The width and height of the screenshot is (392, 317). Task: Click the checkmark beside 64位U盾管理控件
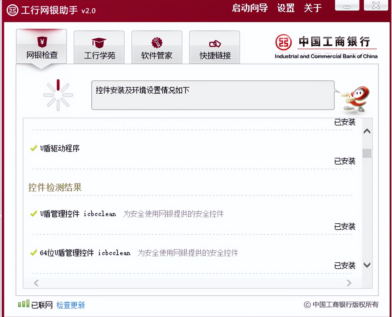pyautogui.click(x=33, y=253)
